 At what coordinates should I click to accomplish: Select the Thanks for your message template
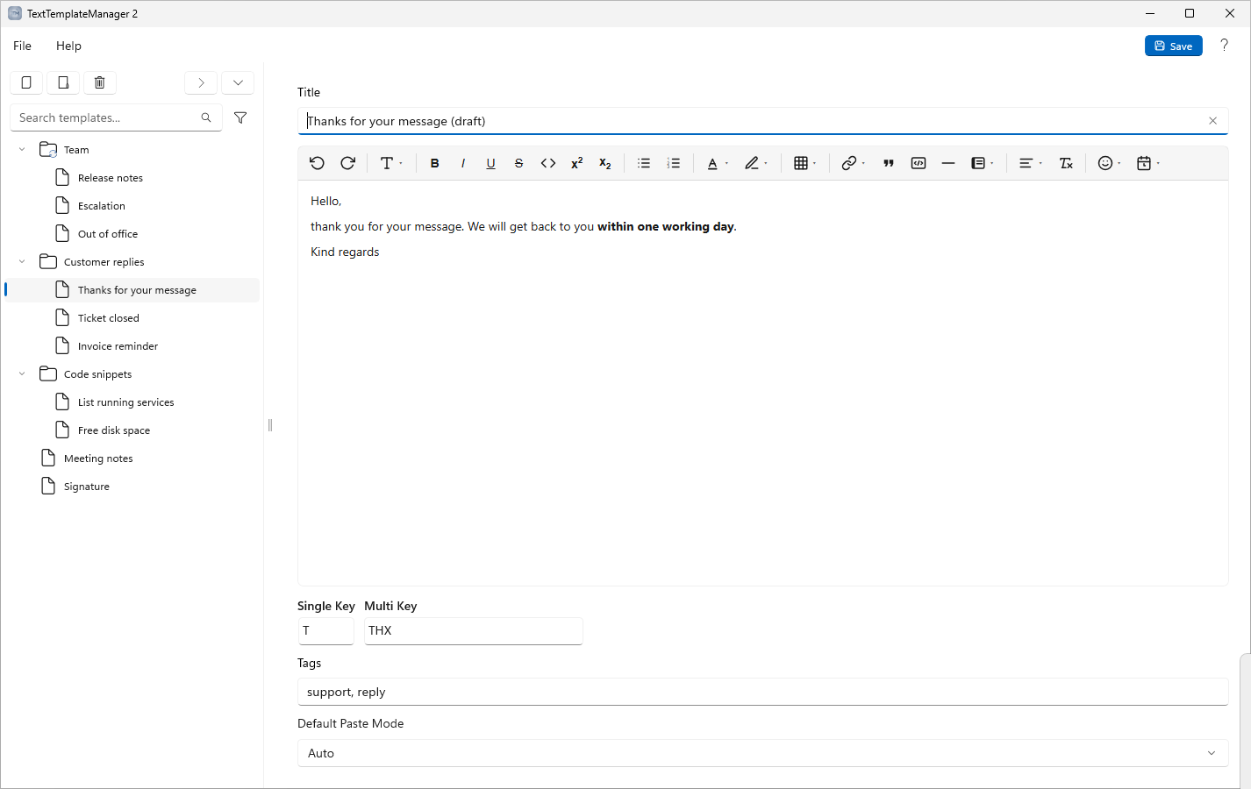coord(132,290)
